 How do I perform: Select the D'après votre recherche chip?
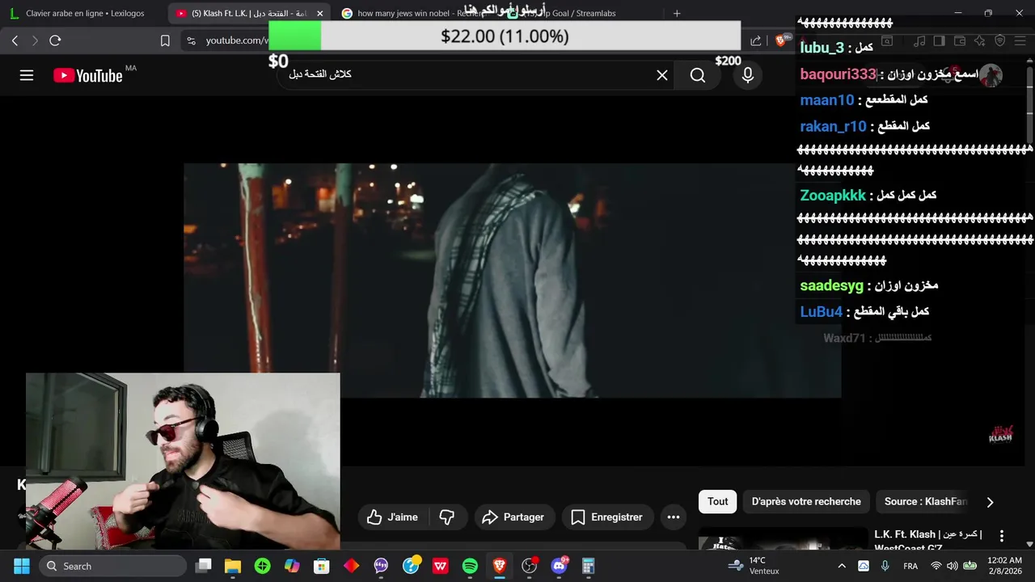pyautogui.click(x=806, y=501)
